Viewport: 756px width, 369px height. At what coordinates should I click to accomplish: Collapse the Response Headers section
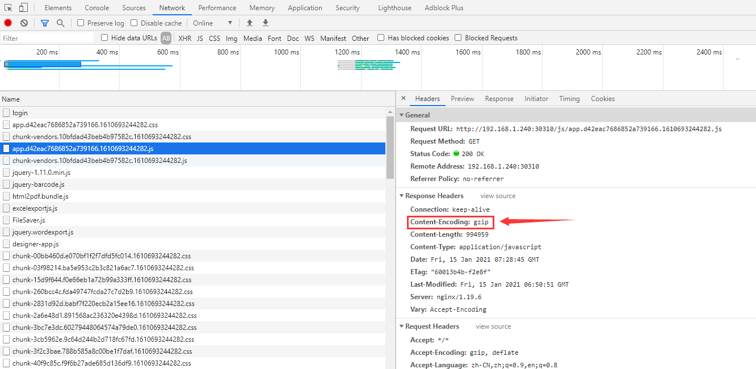tap(402, 196)
